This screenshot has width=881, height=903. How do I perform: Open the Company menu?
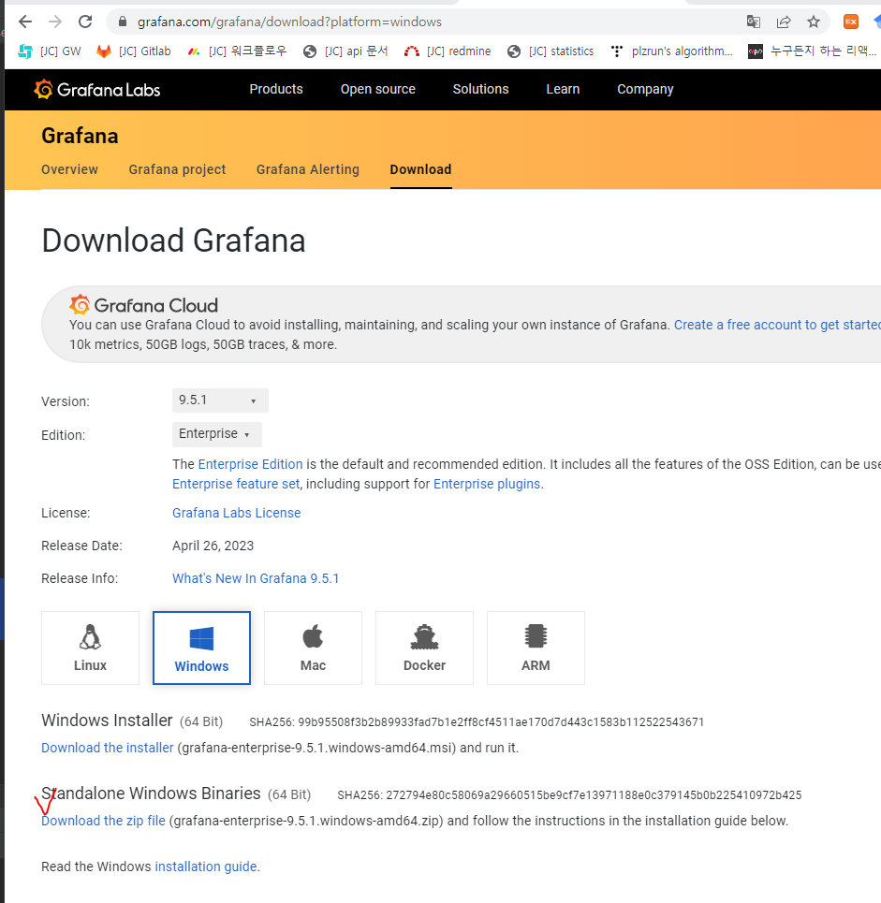coord(645,89)
